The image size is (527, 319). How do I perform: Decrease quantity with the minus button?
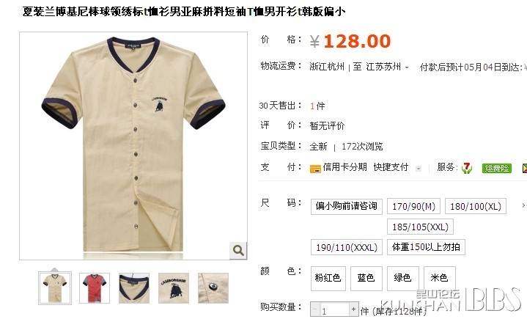[314, 309]
